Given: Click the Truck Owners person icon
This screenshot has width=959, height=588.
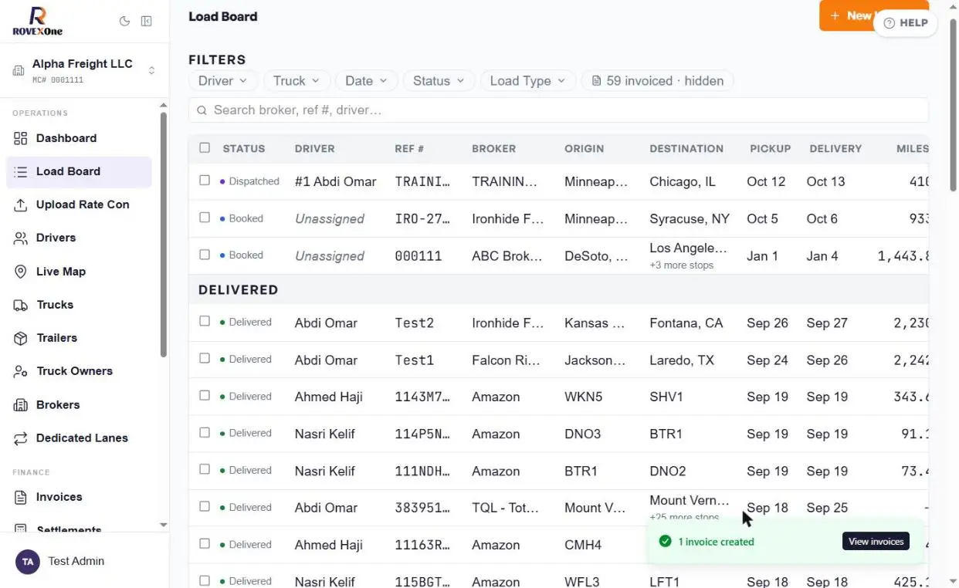Looking at the screenshot, I should (x=21, y=371).
